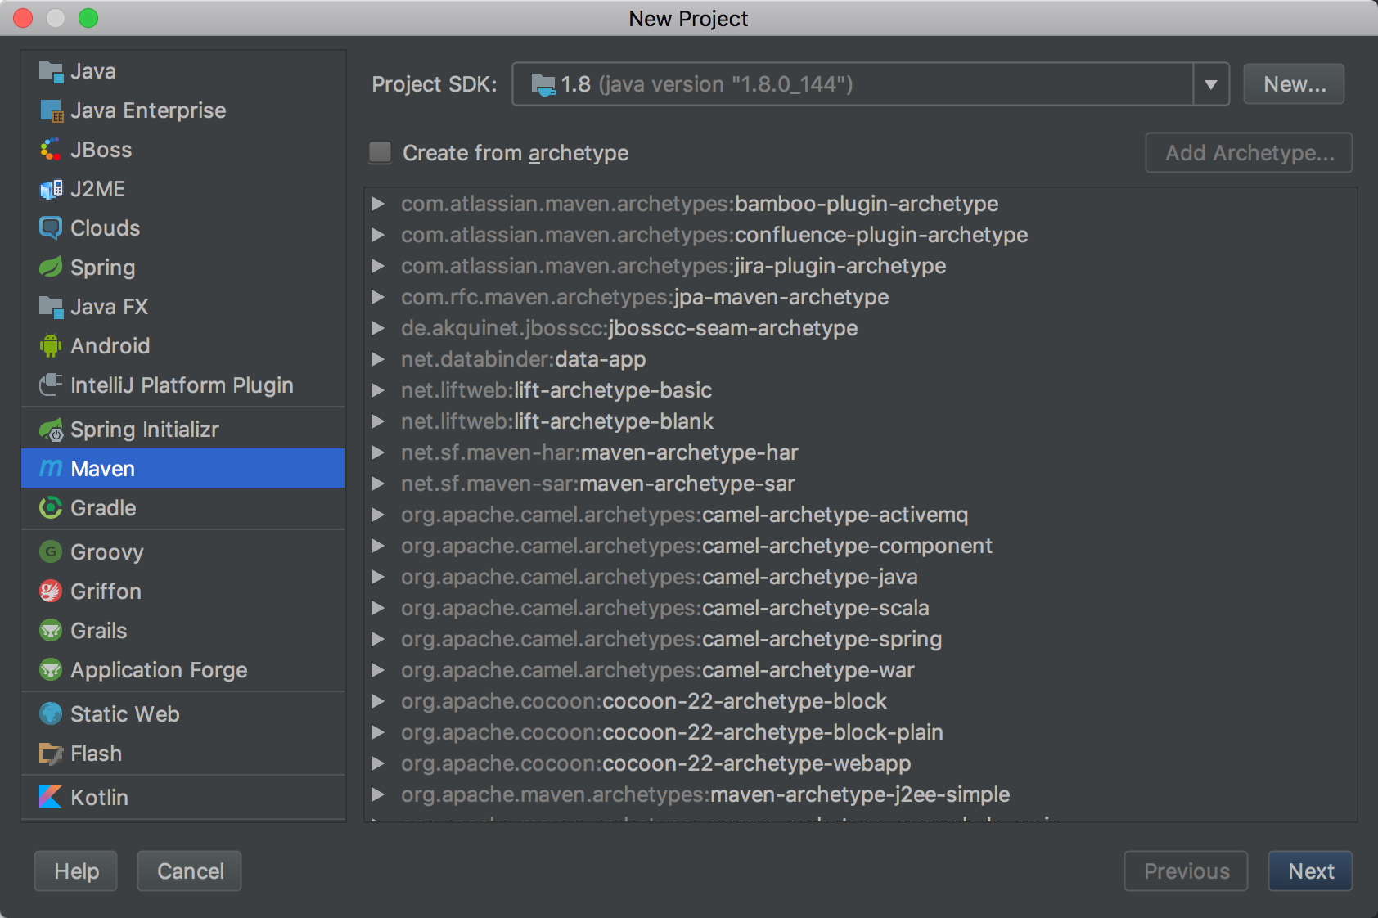
Task: Expand the bamboo-plugin-archetype node
Action: click(378, 204)
